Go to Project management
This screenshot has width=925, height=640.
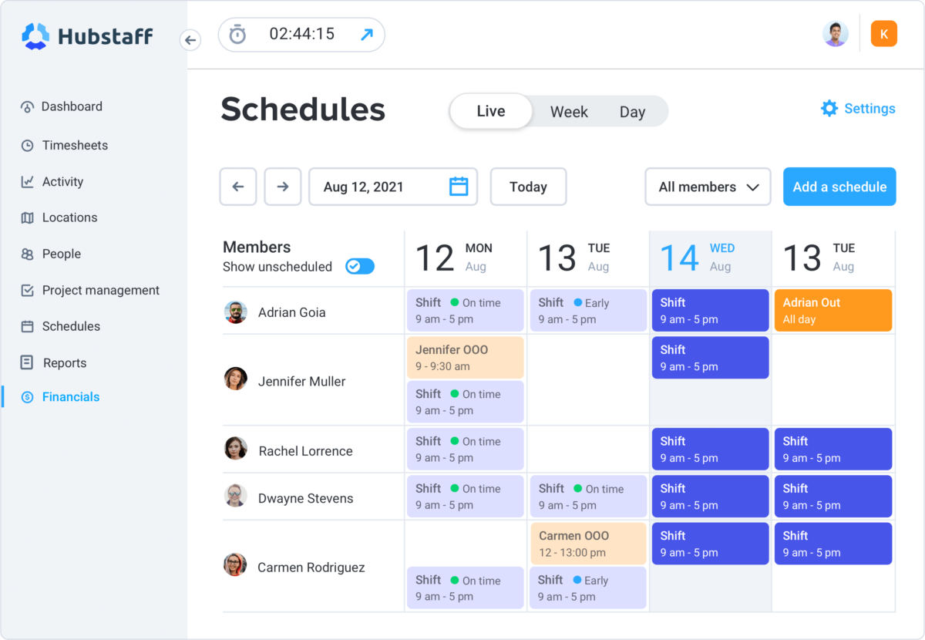pos(100,290)
